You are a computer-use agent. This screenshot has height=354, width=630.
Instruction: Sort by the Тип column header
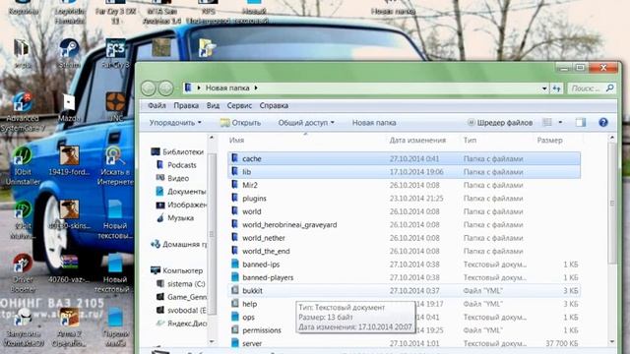(470, 140)
